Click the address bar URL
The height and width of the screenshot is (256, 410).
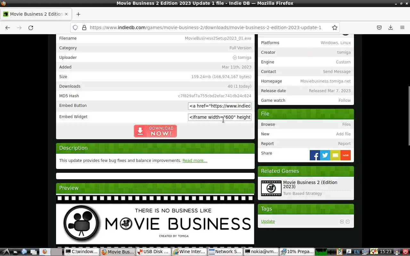pos(205,28)
